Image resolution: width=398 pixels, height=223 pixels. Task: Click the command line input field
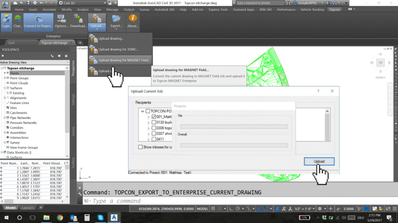click(x=239, y=201)
